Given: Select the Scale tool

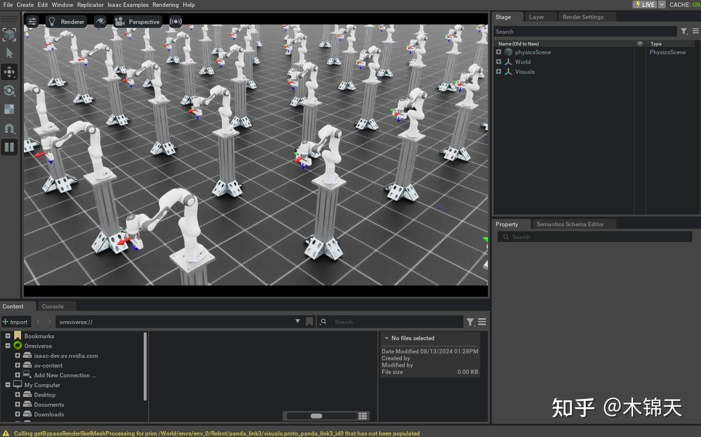Looking at the screenshot, I should point(9,109).
